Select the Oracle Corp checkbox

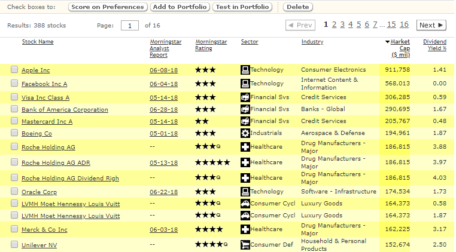pyautogui.click(x=14, y=191)
